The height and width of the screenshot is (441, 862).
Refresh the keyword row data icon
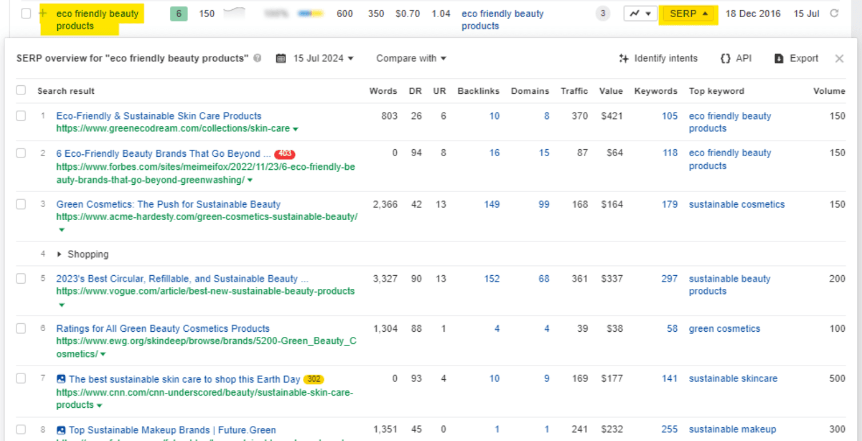(x=835, y=13)
